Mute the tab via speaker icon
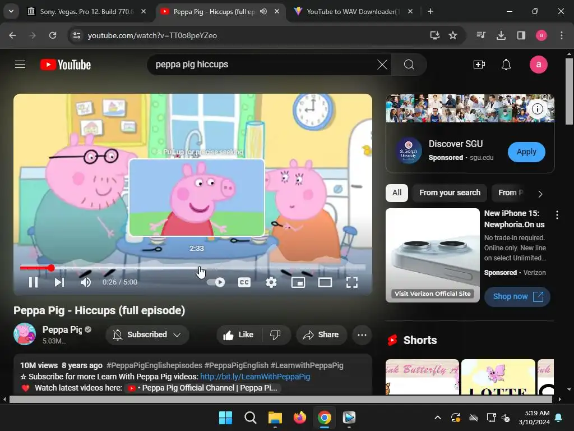The width and height of the screenshot is (574, 431). tap(263, 11)
